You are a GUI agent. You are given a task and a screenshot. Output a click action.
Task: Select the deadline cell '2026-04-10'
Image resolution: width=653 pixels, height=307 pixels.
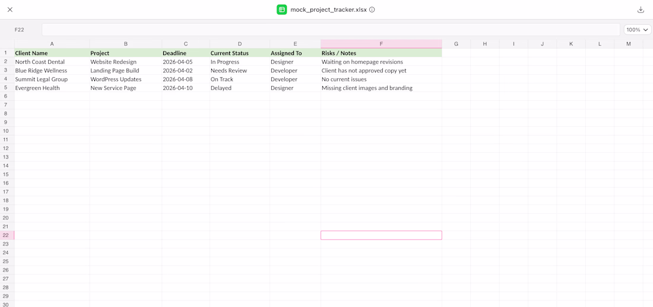coord(186,88)
